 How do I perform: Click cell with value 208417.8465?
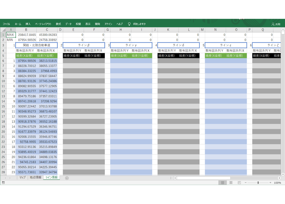click(26, 35)
